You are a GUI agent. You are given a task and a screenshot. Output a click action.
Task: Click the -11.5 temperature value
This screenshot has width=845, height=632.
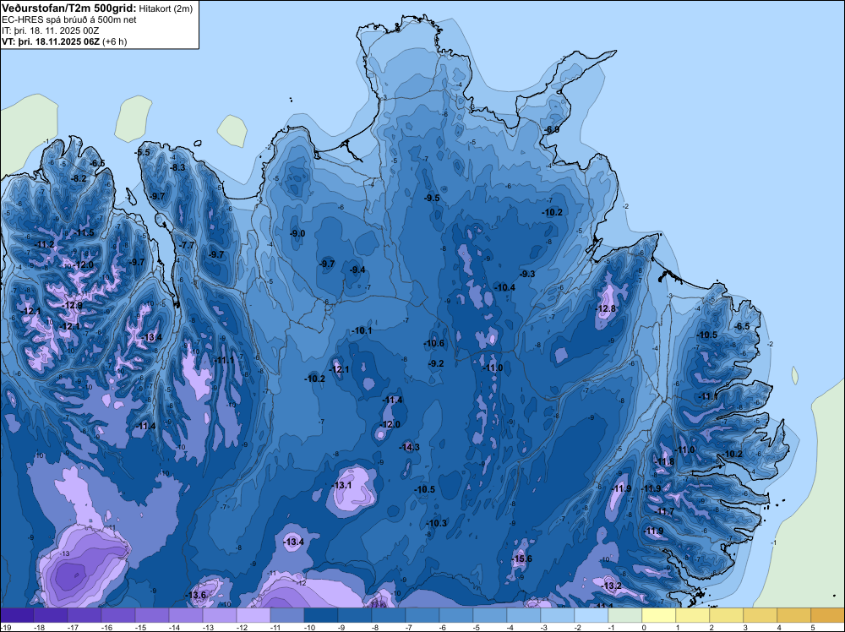click(x=83, y=232)
